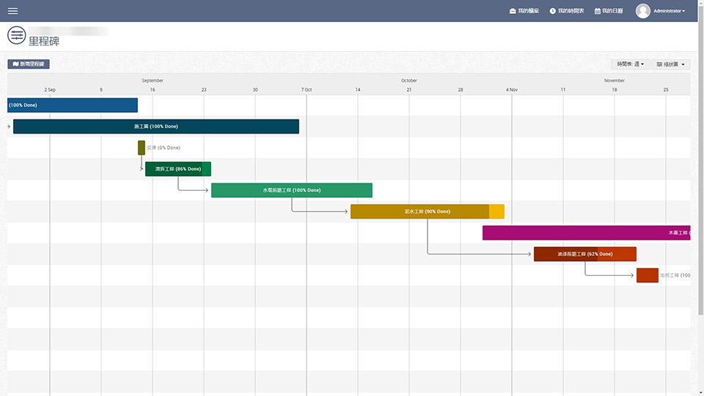Viewport: 704px width, 396px height.
Task: Open the hamburger navigation menu
Action: point(12,11)
